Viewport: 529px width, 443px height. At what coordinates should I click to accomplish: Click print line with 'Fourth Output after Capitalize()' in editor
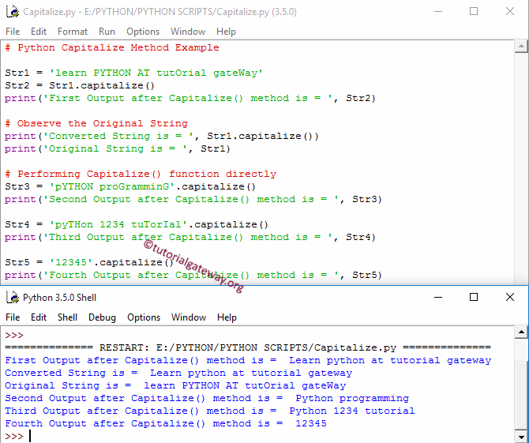[x=193, y=276]
